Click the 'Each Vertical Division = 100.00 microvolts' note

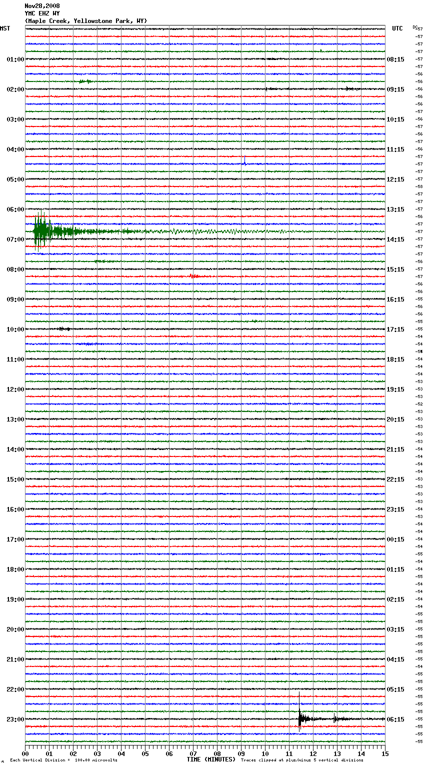[63, 760]
